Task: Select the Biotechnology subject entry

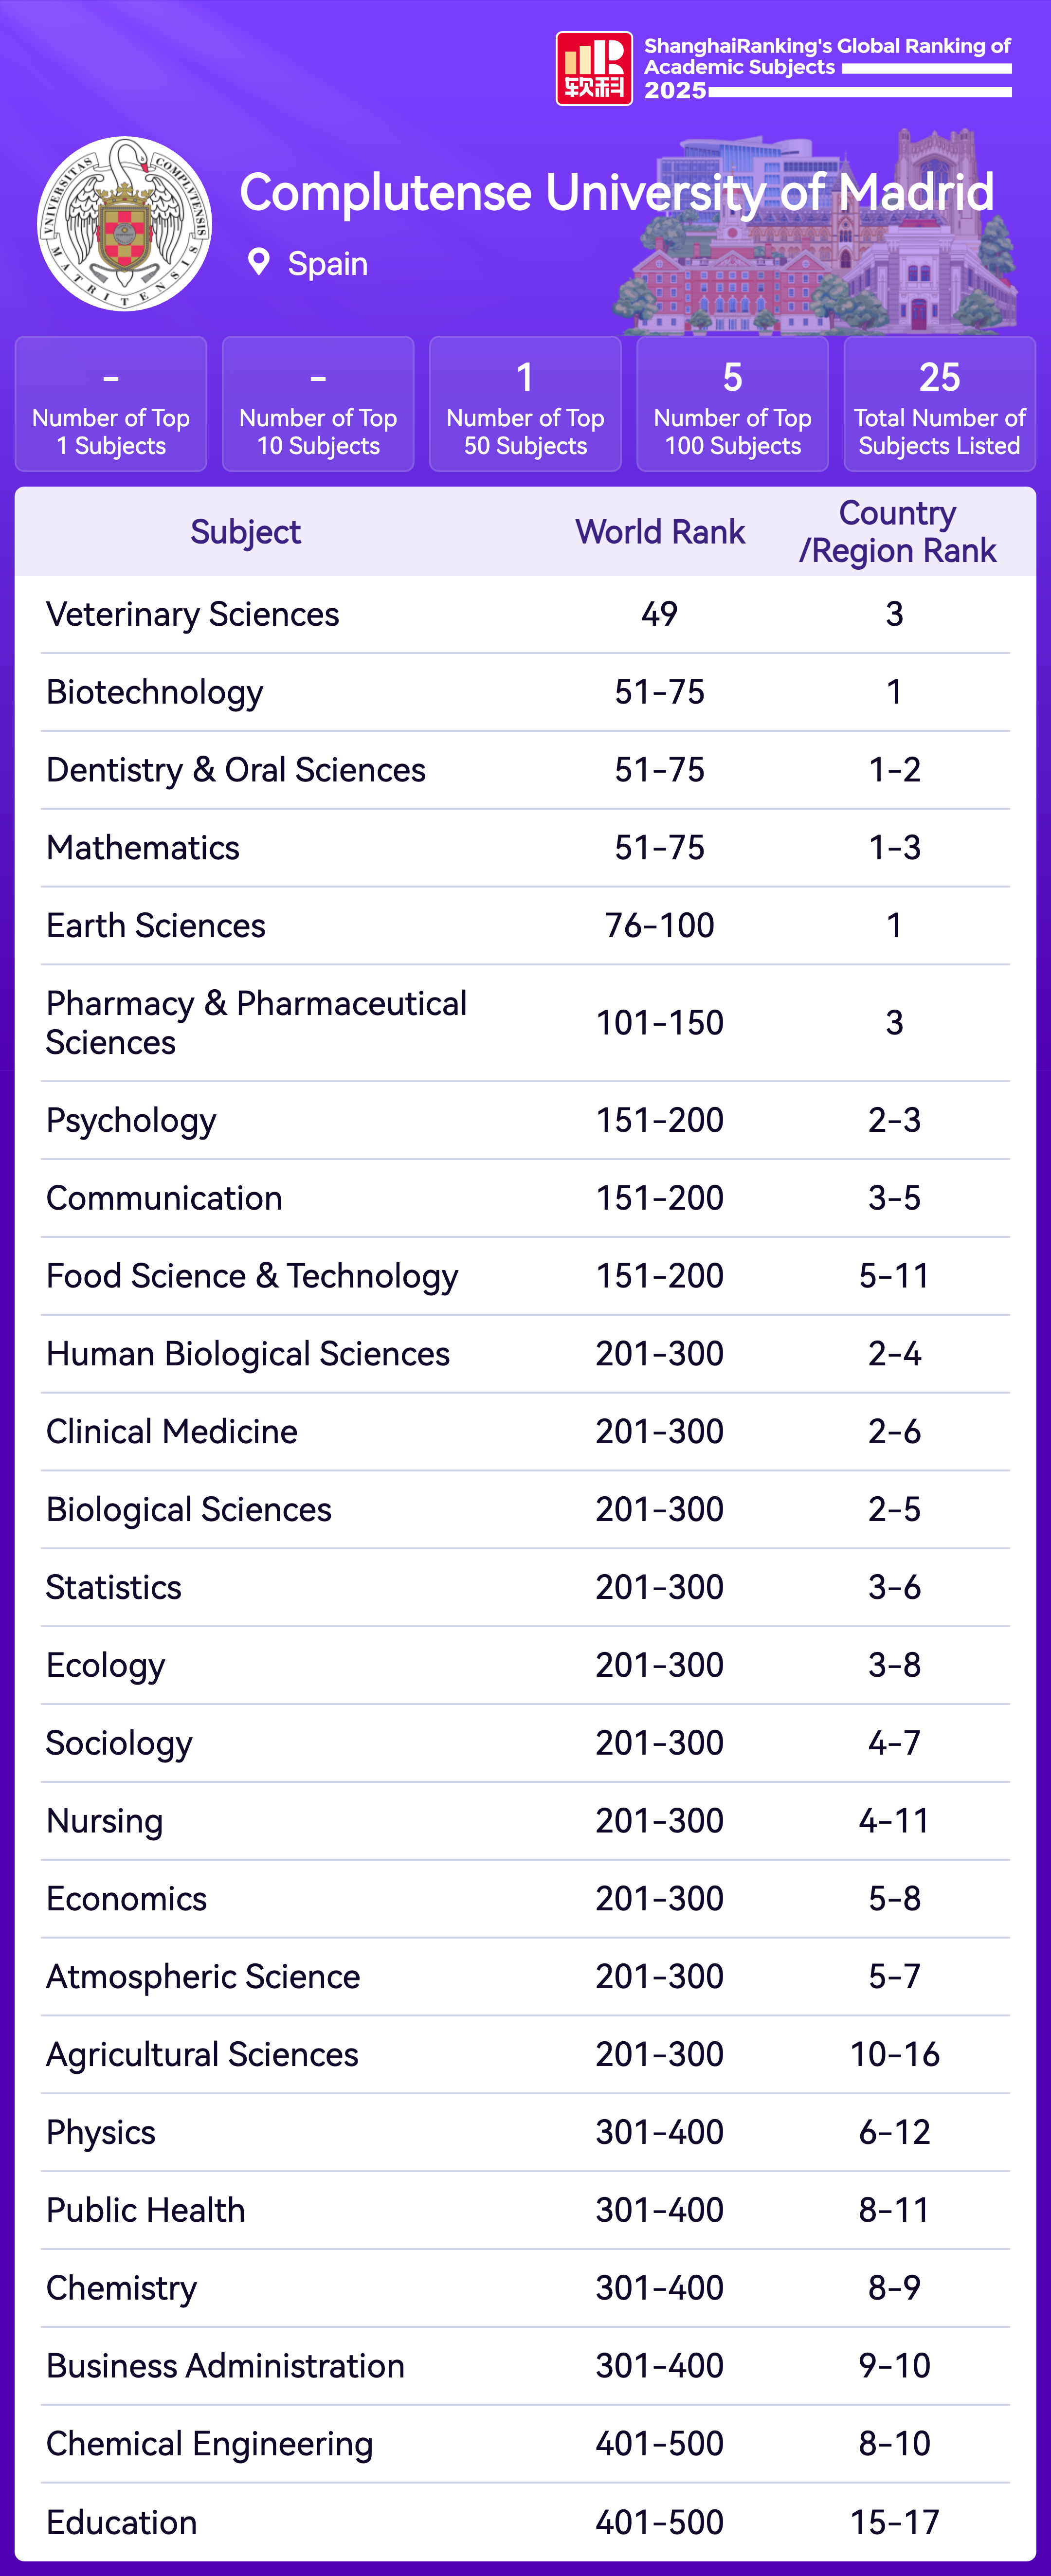Action: tap(155, 692)
